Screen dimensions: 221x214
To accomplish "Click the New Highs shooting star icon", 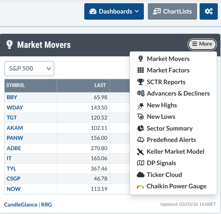I will tap(141, 106).
